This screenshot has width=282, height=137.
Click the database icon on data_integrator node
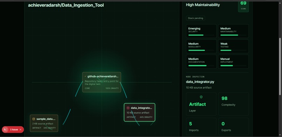[x=128, y=108]
